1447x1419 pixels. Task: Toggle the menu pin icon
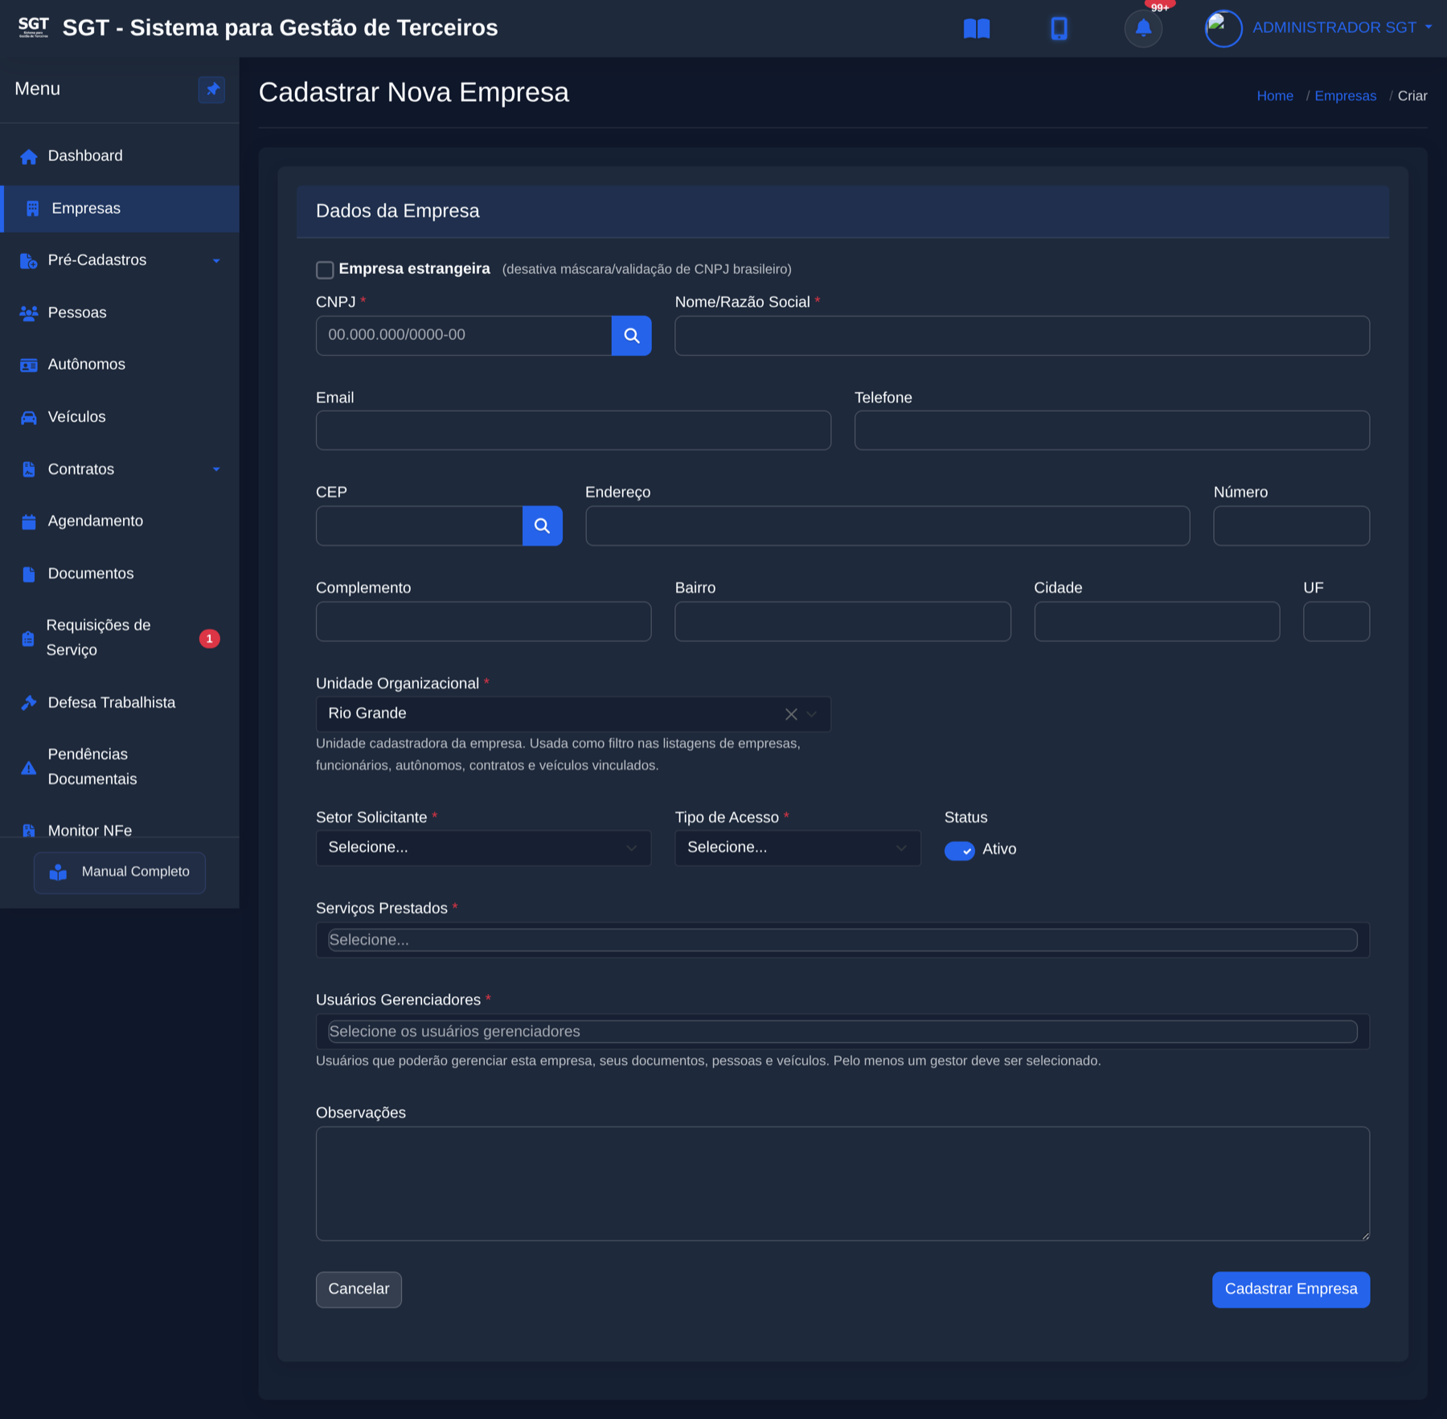click(212, 89)
